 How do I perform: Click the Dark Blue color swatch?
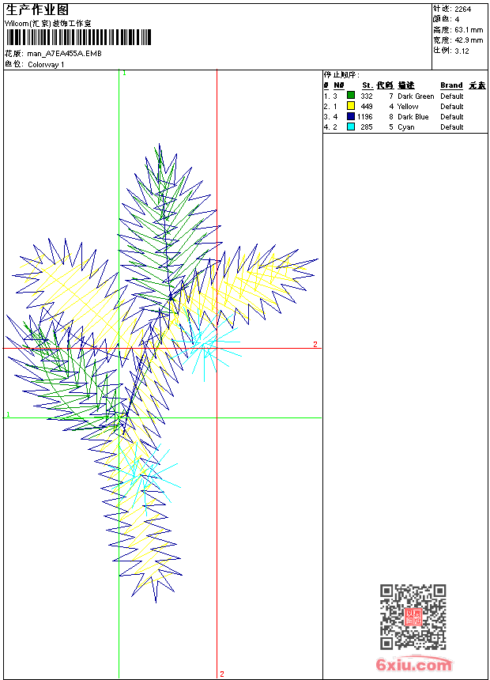(351, 116)
